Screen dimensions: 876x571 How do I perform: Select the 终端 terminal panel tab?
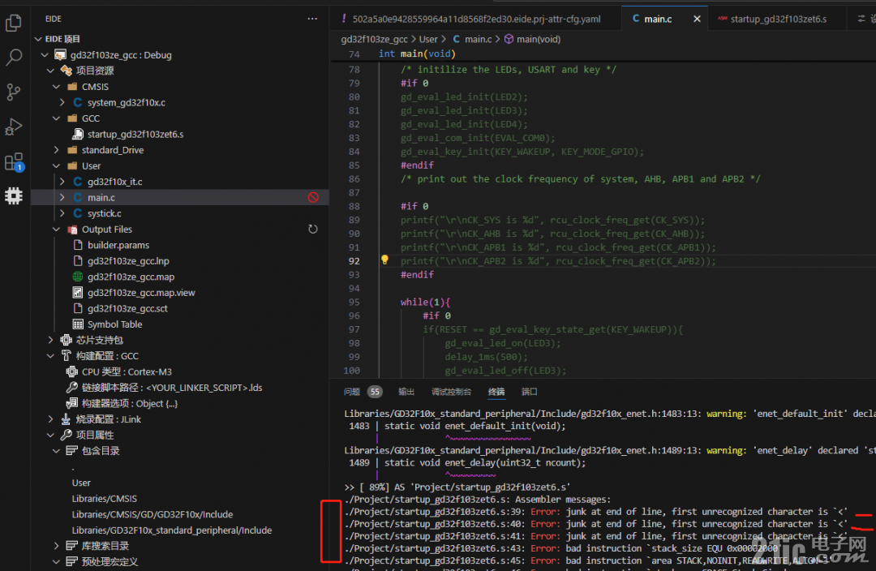tap(496, 392)
